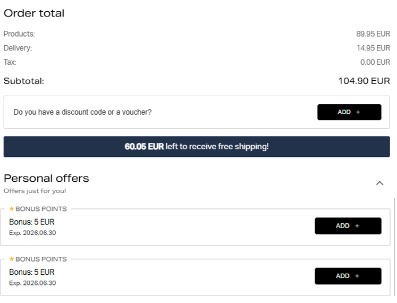The width and height of the screenshot is (397, 303).
Task: Click the Tax amount 0.00 EUR
Action: [x=375, y=62]
